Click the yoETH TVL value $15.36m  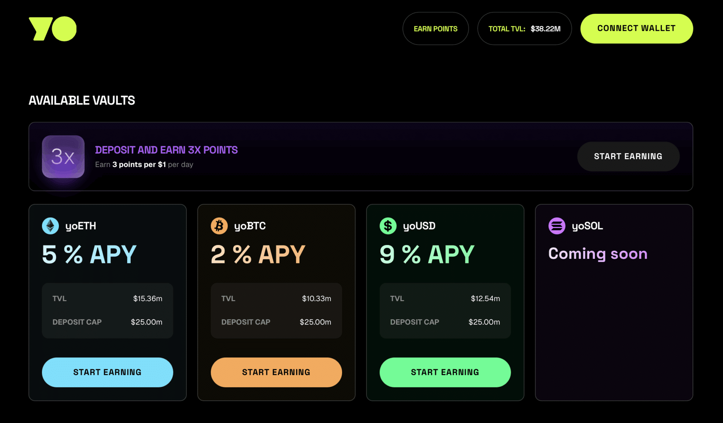coord(148,299)
